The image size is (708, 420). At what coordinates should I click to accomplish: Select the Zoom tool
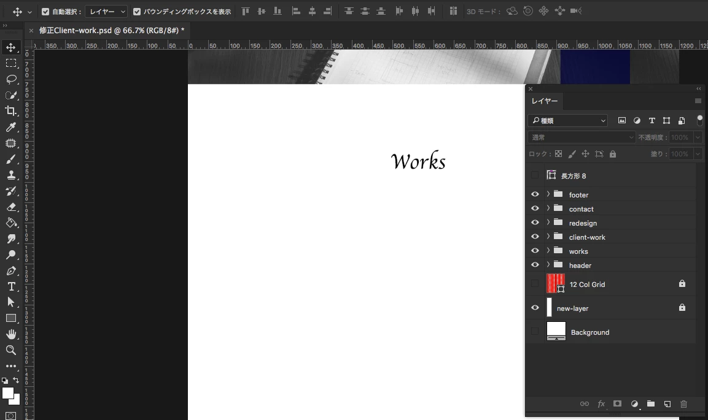(11, 350)
